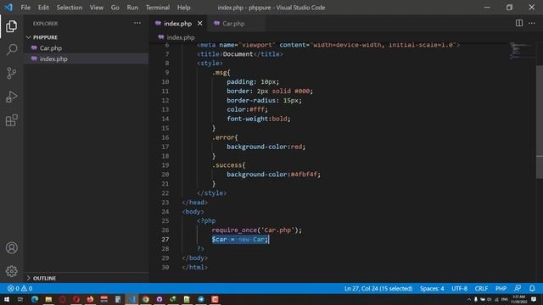Change end of line sequence CRLF
This screenshot has width=543, height=305.
[x=481, y=288]
